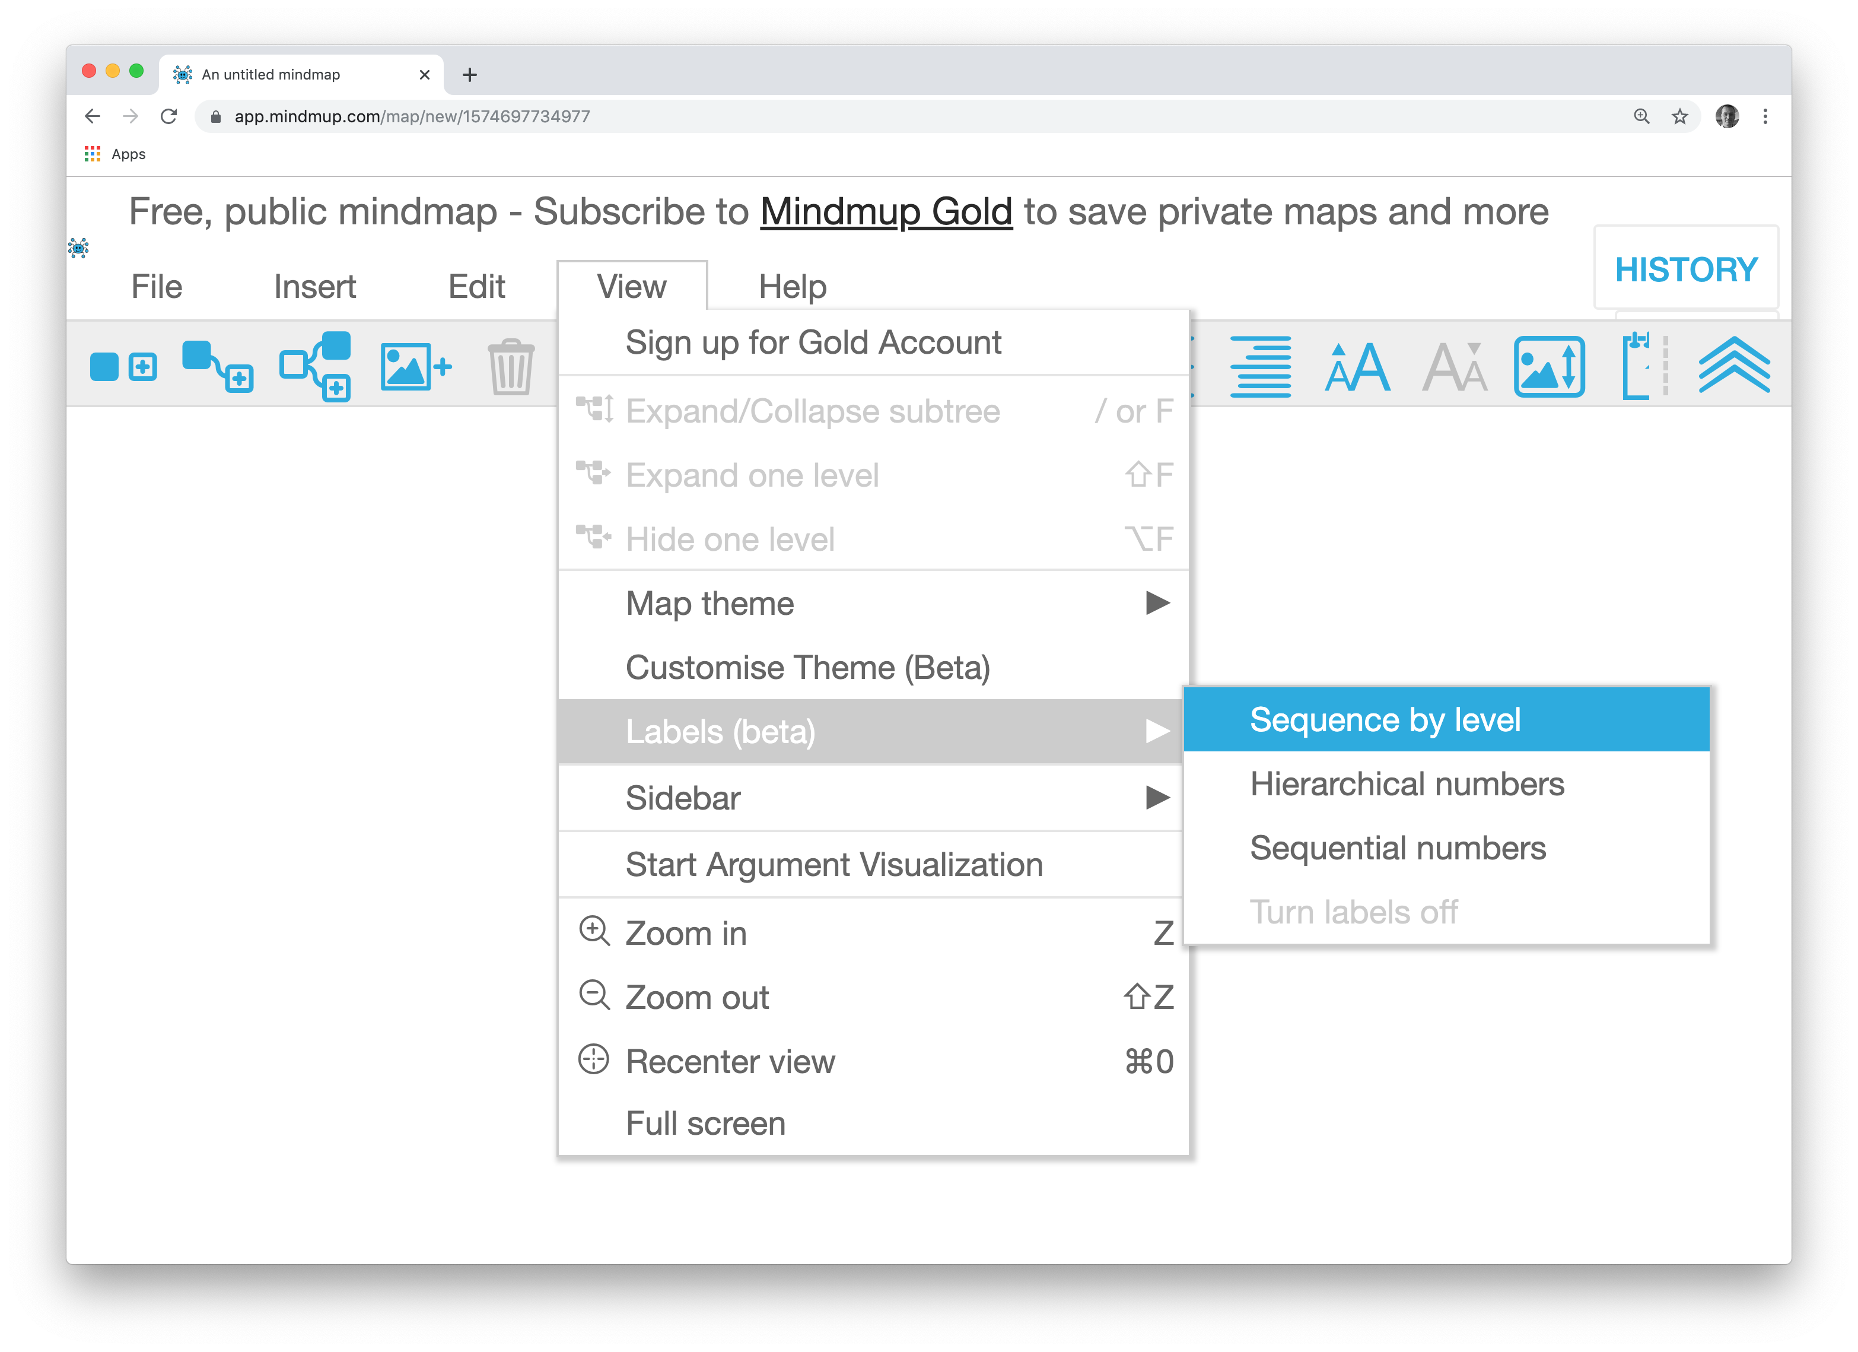Select Sequence by level label option
The image size is (1858, 1352).
point(1446,719)
